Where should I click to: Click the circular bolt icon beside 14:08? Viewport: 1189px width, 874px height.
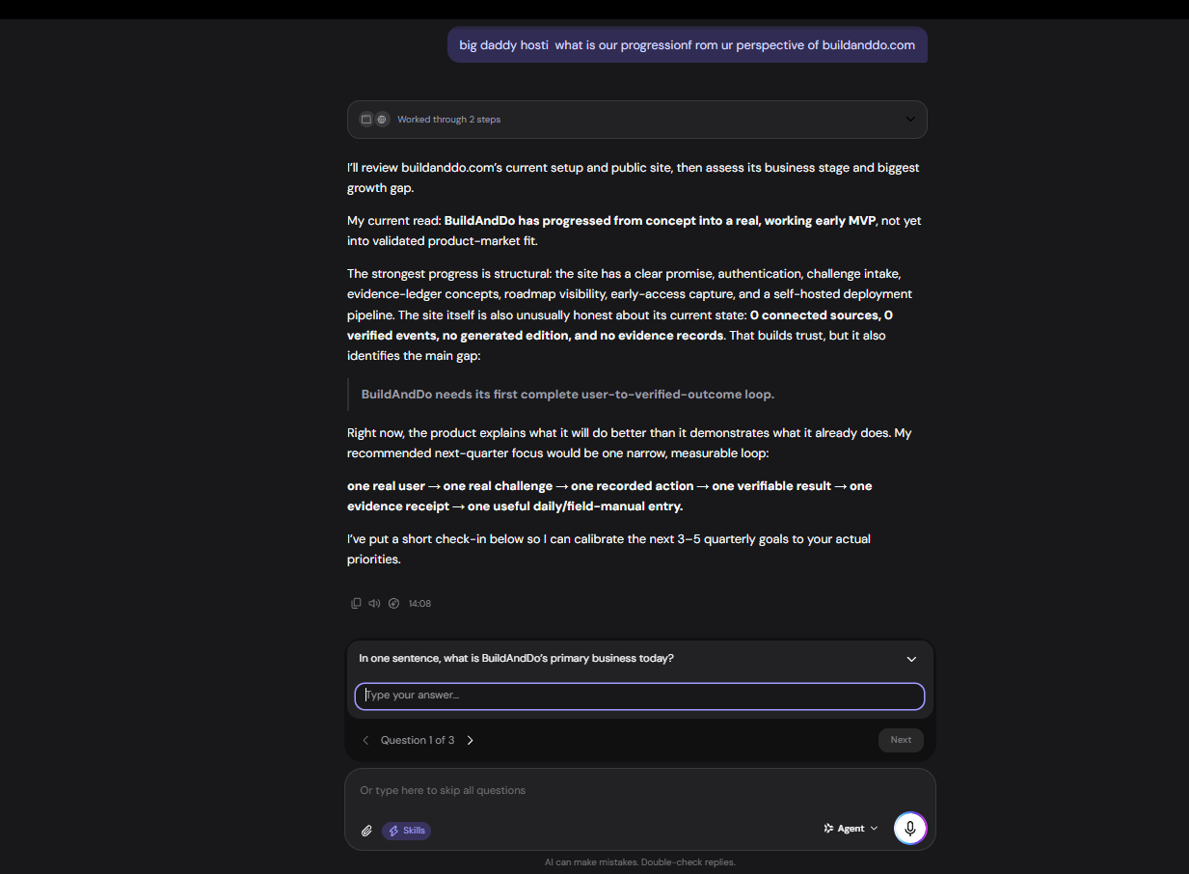(393, 603)
